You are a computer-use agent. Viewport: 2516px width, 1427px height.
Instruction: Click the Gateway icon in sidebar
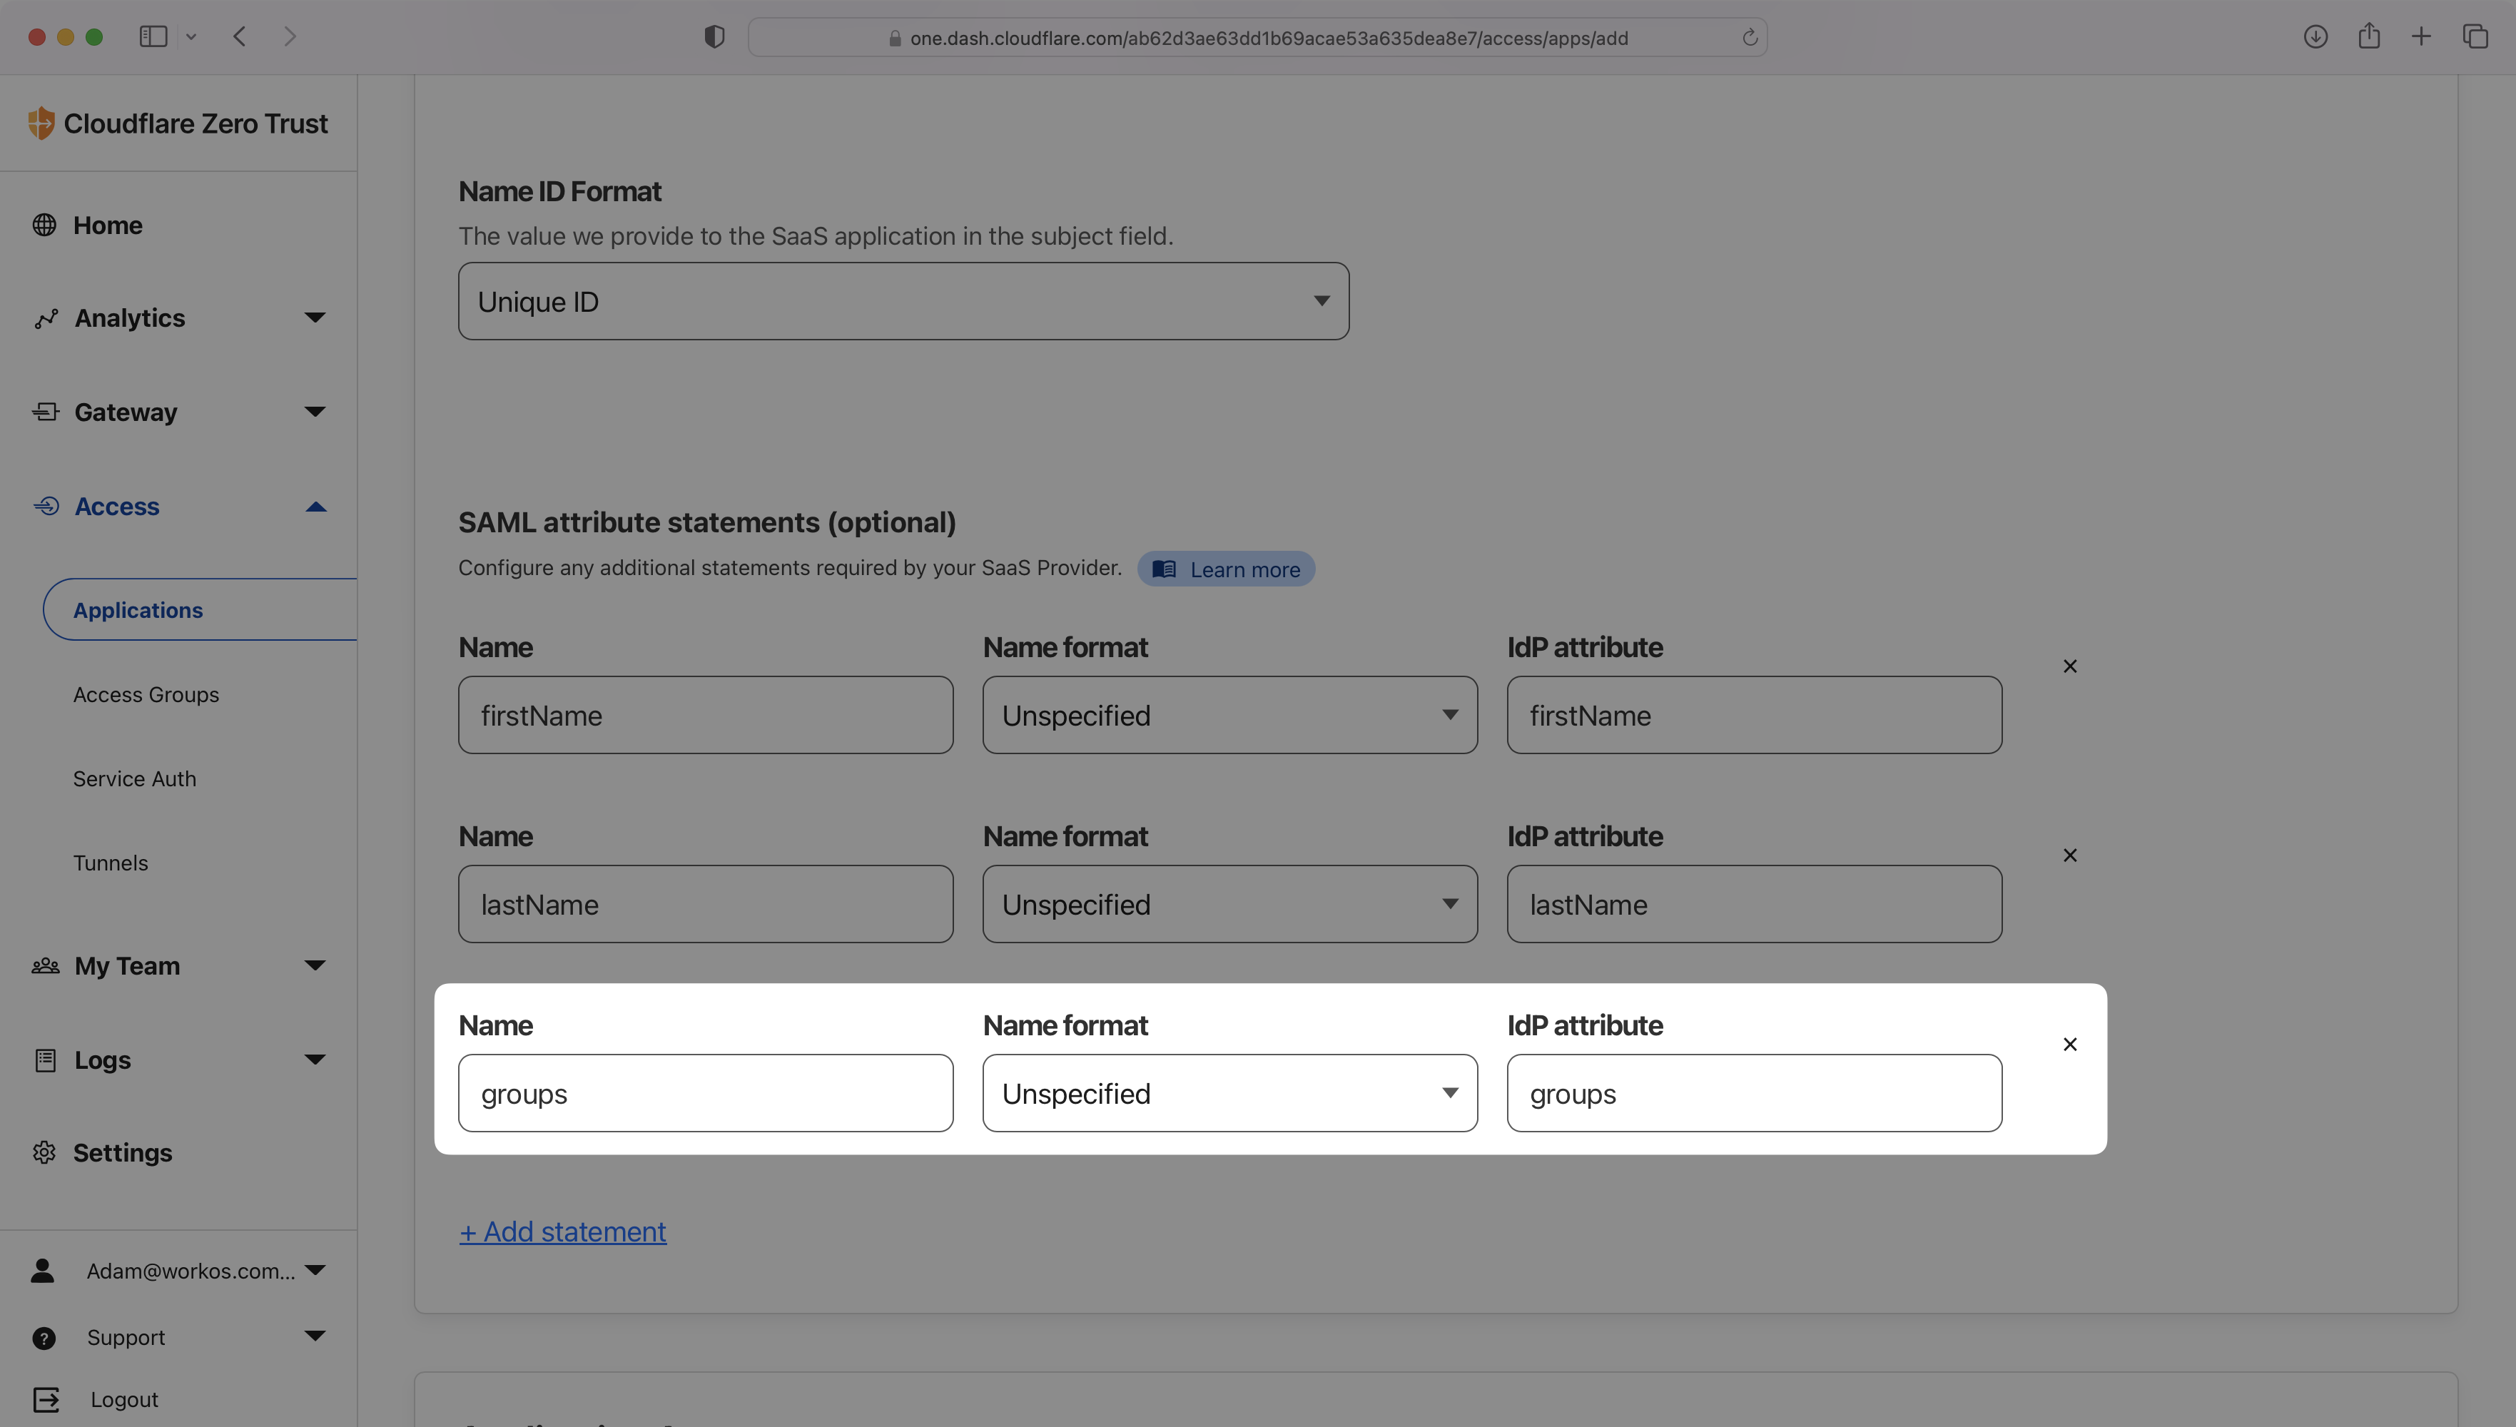coord(45,412)
